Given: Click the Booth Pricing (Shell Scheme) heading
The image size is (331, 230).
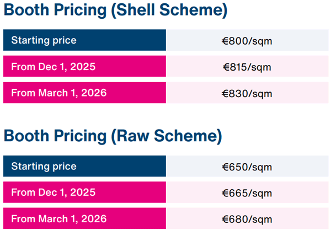Looking at the screenshot, I should click(x=115, y=10).
